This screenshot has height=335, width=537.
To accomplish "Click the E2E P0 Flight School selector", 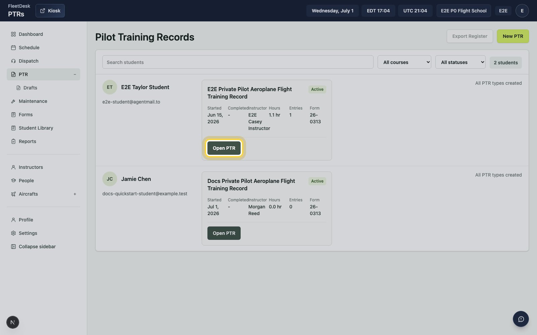I will pyautogui.click(x=463, y=11).
